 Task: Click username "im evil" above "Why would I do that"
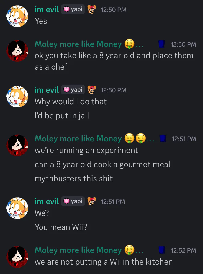pyautogui.click(x=47, y=90)
